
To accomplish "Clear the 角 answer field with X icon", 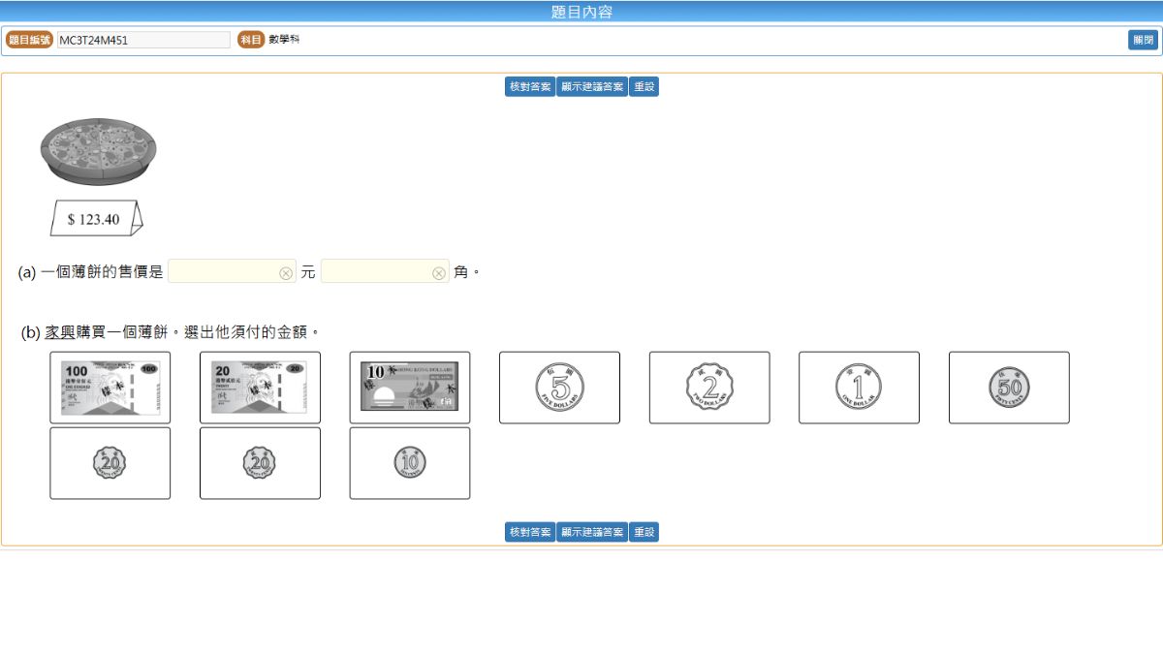I will [439, 273].
